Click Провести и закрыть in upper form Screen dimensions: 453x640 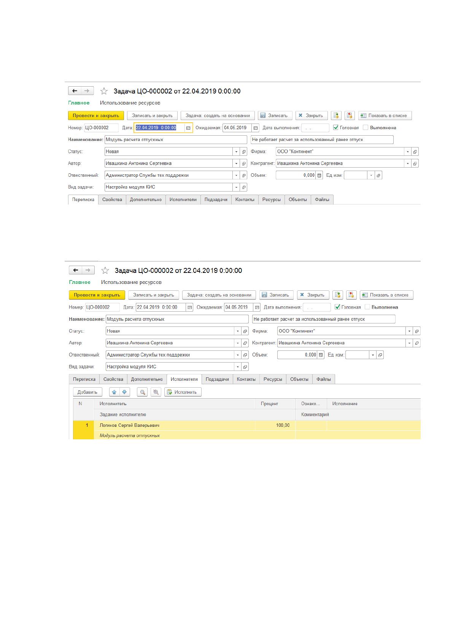pyautogui.click(x=96, y=116)
